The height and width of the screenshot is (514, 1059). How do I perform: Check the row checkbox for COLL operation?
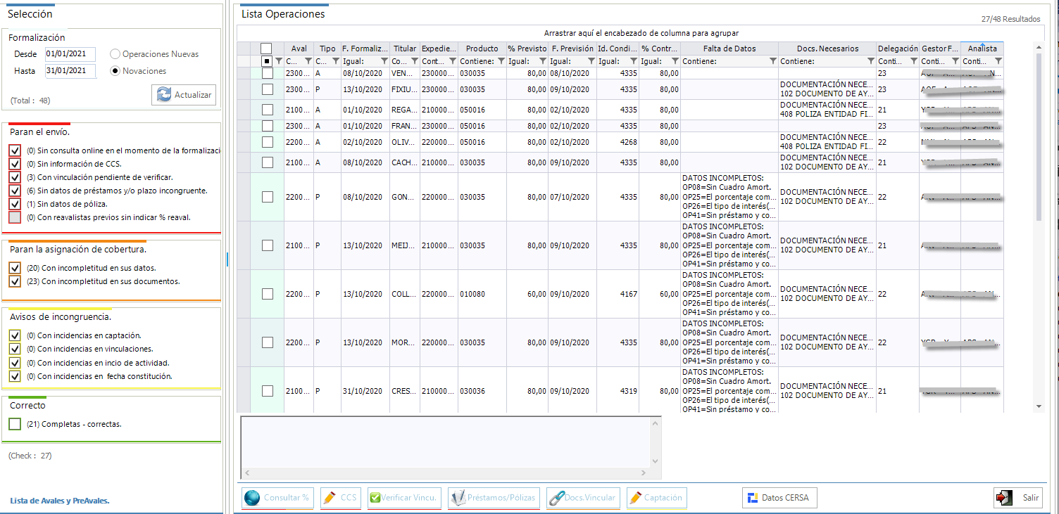[x=268, y=294]
